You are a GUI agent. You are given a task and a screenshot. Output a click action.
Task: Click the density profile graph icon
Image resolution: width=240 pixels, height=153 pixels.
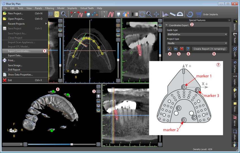click(x=165, y=14)
